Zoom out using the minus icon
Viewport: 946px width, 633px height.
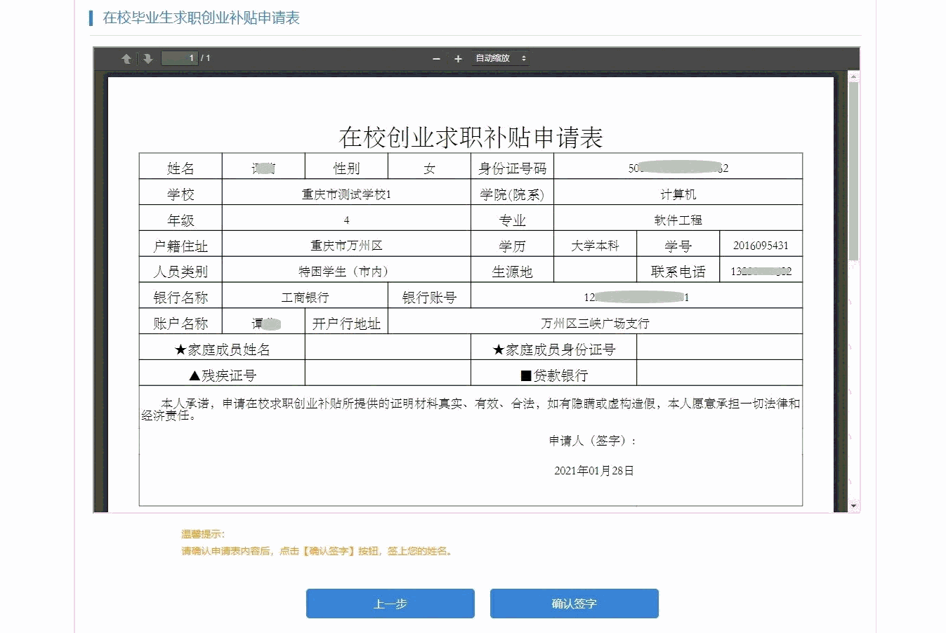[436, 59]
